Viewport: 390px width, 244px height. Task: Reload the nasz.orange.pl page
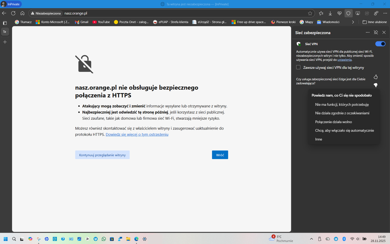click(13, 13)
